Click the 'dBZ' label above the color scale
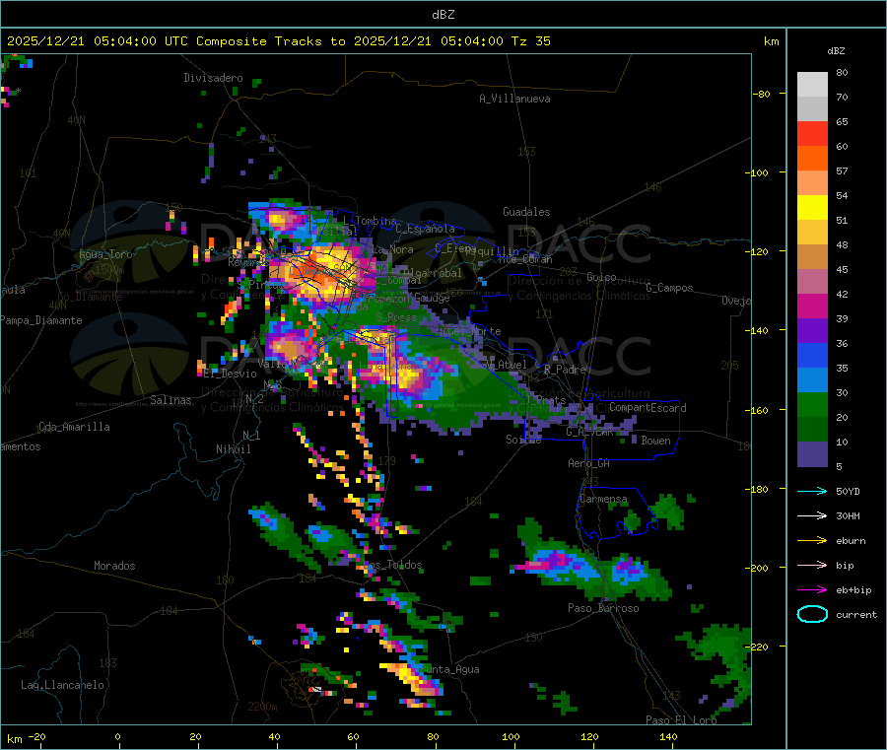 coord(836,51)
